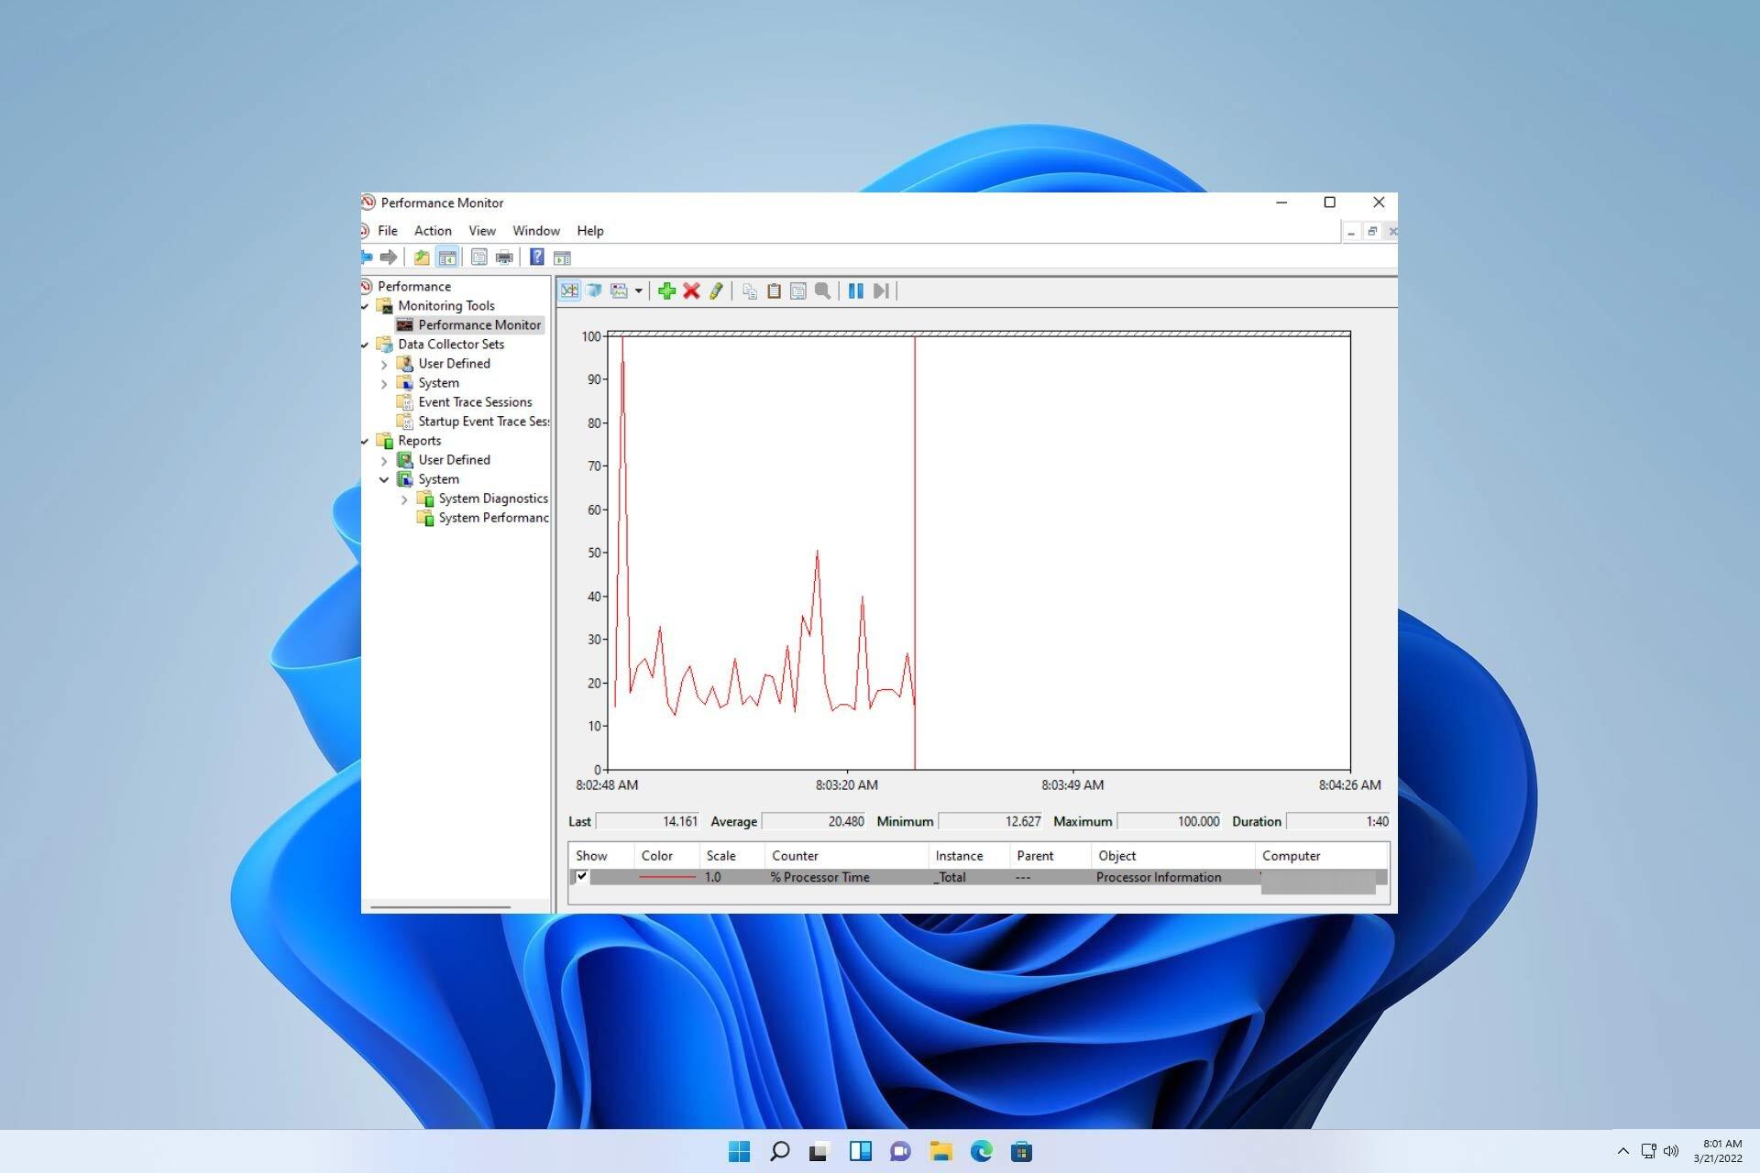1760x1173 pixels.
Task: Select Startup Event Trace Sessions
Action: [x=484, y=421]
